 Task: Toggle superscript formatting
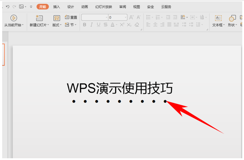122,25
